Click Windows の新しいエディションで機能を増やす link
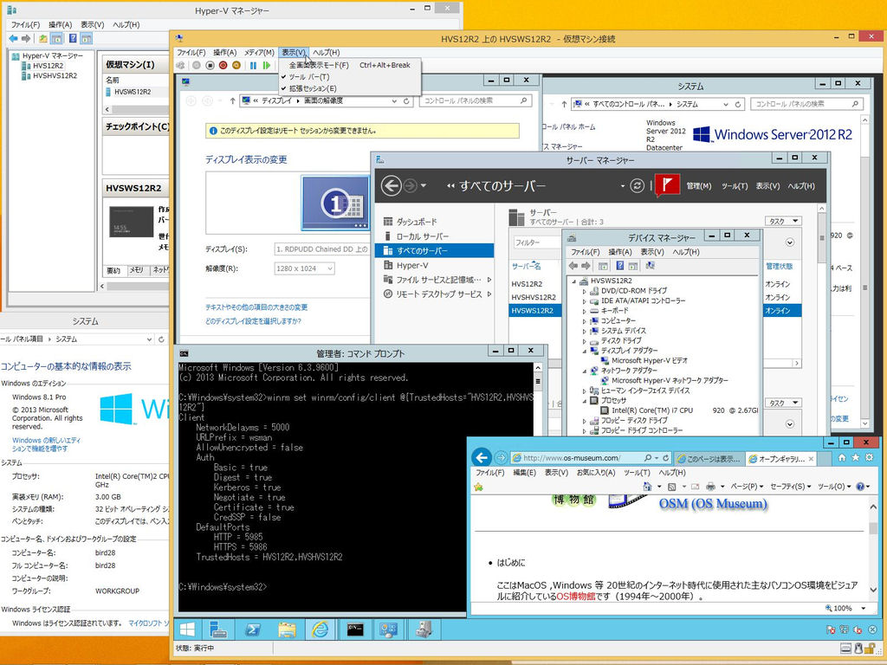Screen dimensions: 887x665 [x=47, y=444]
